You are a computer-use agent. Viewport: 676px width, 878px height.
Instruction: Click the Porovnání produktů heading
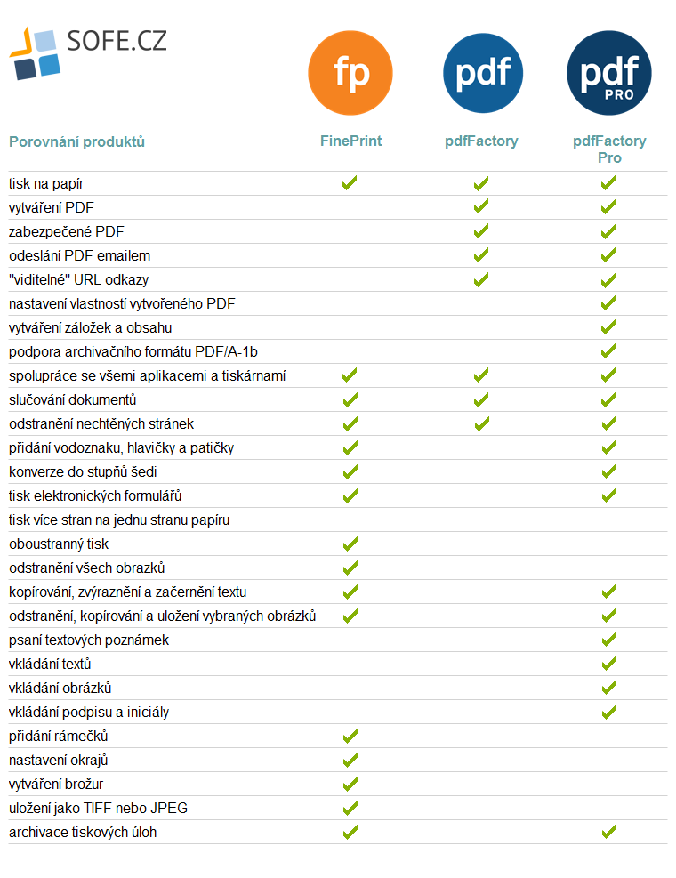[x=76, y=141]
